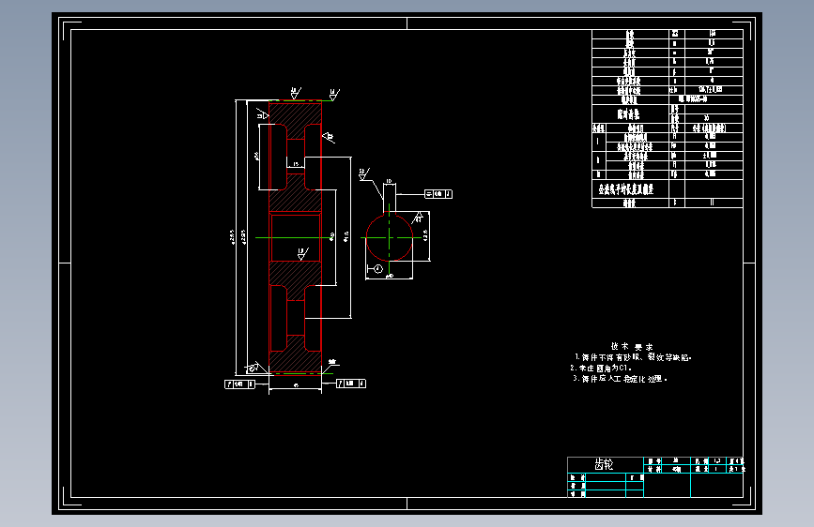This screenshot has height=527, width=814.
Task: Click the tolerance frame right of gear section bottom
Action: [x=351, y=384]
